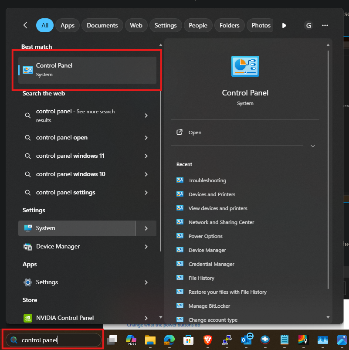The height and width of the screenshot is (350, 349).
Task: Switch to the Settings filter tab
Action: tap(166, 25)
